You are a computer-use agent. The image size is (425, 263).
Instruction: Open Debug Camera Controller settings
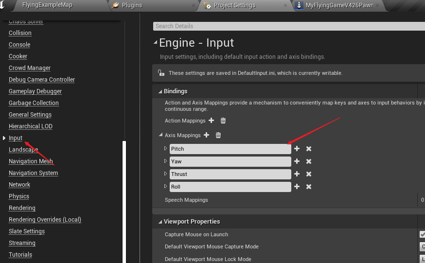[42, 79]
